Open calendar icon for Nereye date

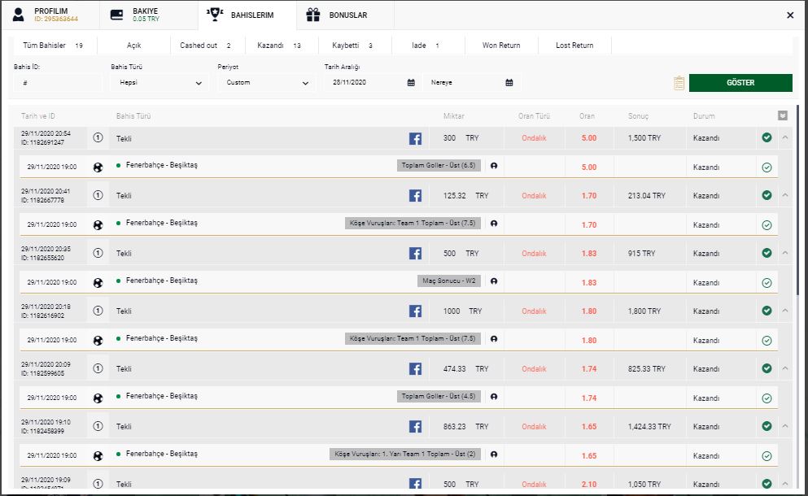(509, 82)
